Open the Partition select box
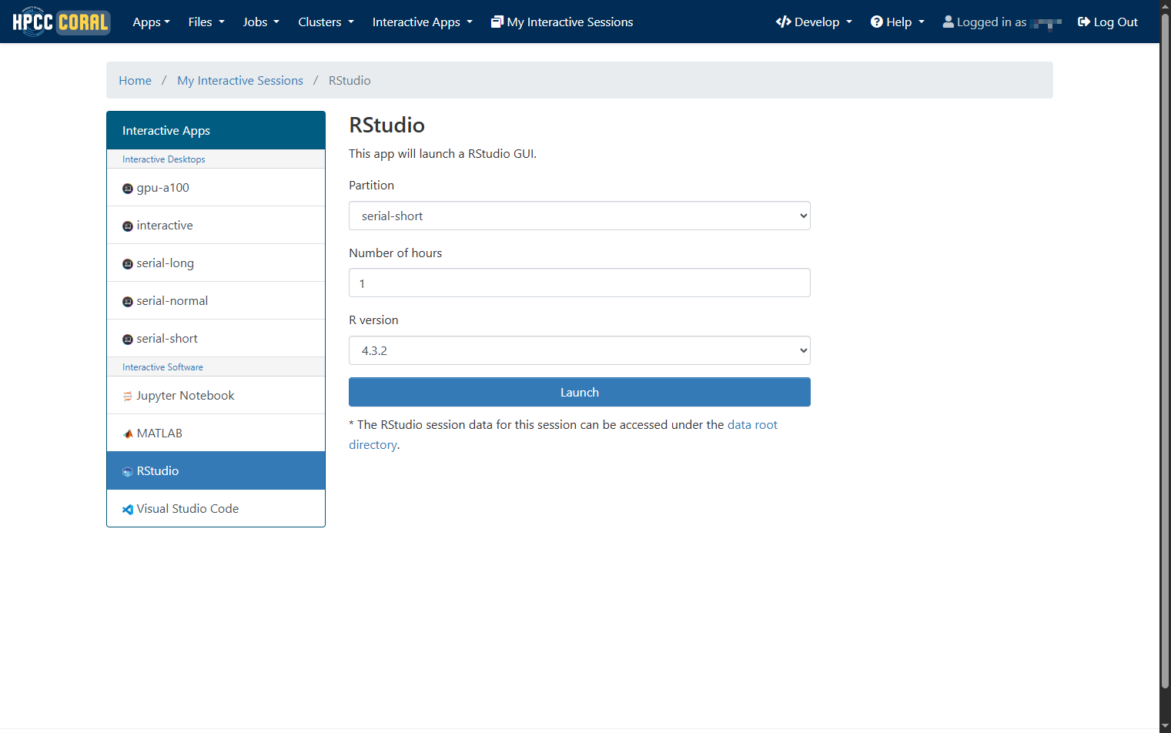 [580, 216]
